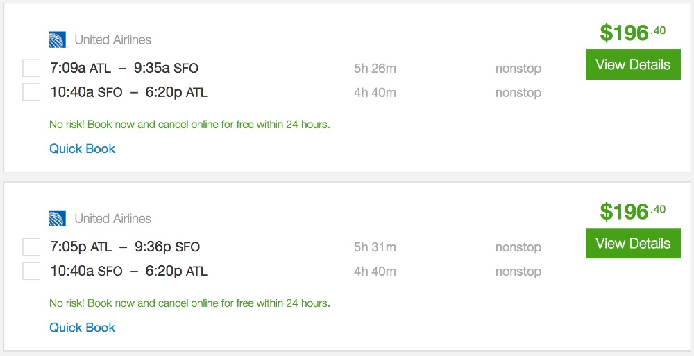Click the United Airlines logo in the 7:05p flight card

[58, 218]
